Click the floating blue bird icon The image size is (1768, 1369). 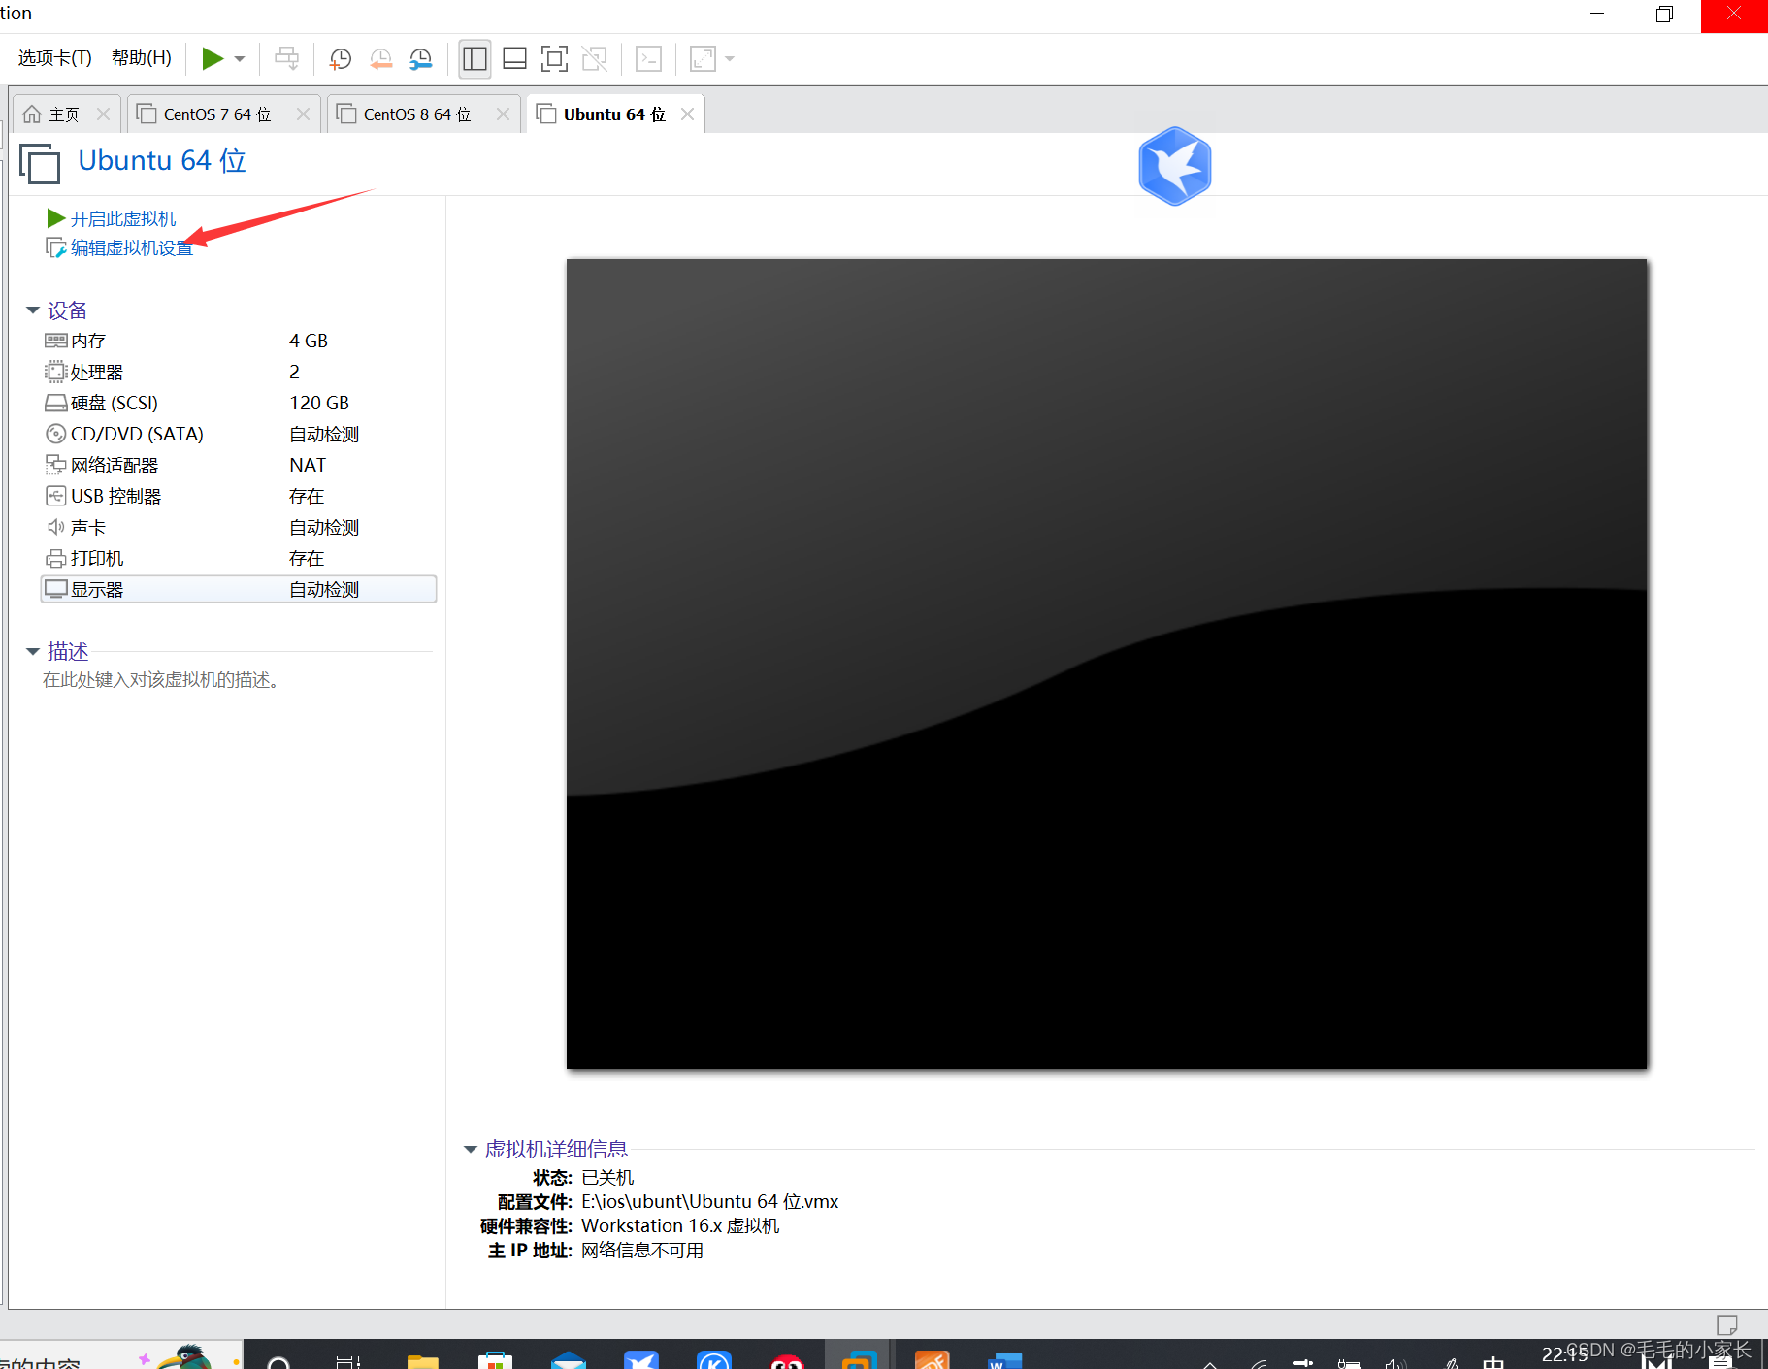coord(1175,166)
